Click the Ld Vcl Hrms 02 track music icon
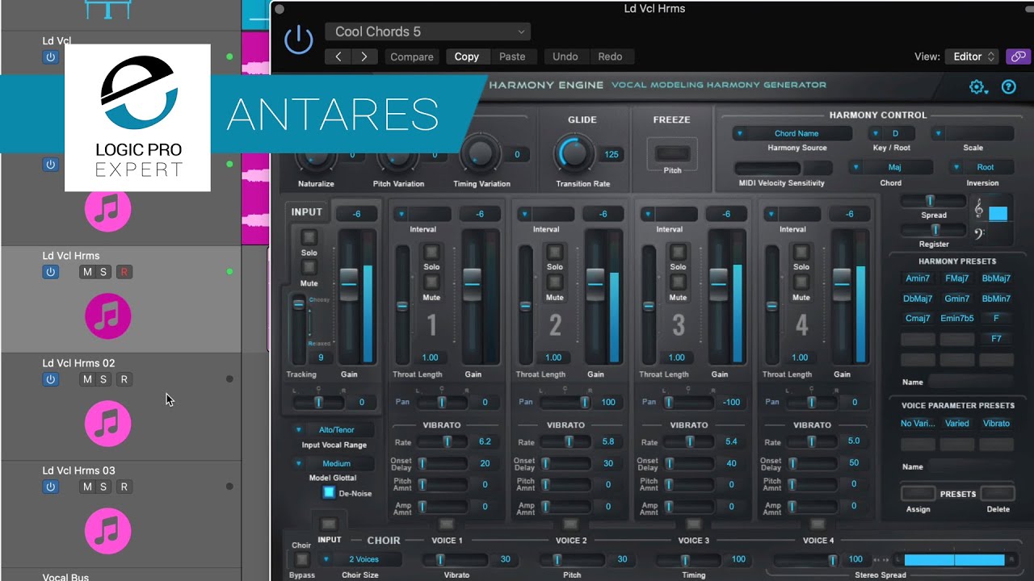The image size is (1034, 581). point(107,423)
